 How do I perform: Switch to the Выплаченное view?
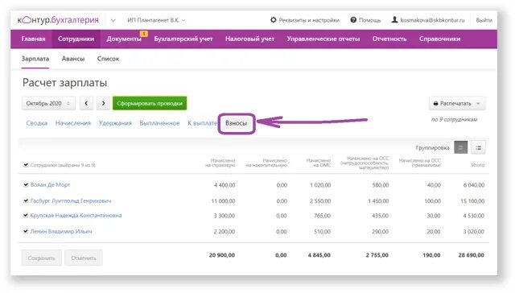point(159,123)
